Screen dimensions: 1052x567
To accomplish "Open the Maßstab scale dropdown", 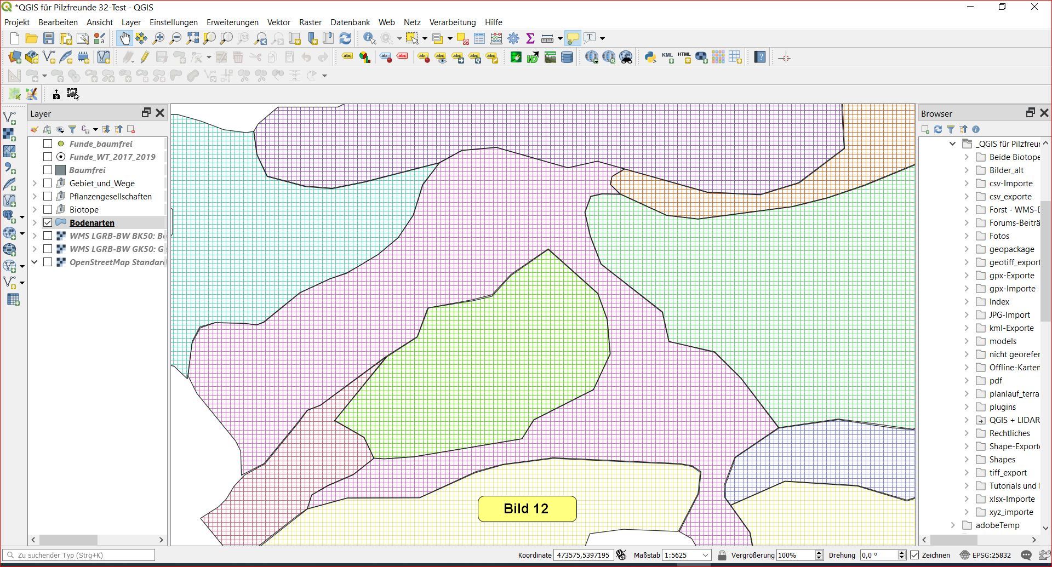I will point(706,555).
